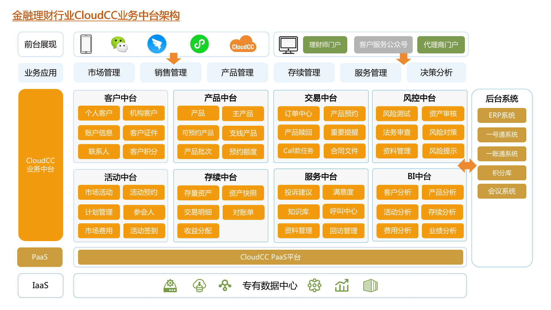
Task: Click the network nodes icon
Action: pos(225,285)
